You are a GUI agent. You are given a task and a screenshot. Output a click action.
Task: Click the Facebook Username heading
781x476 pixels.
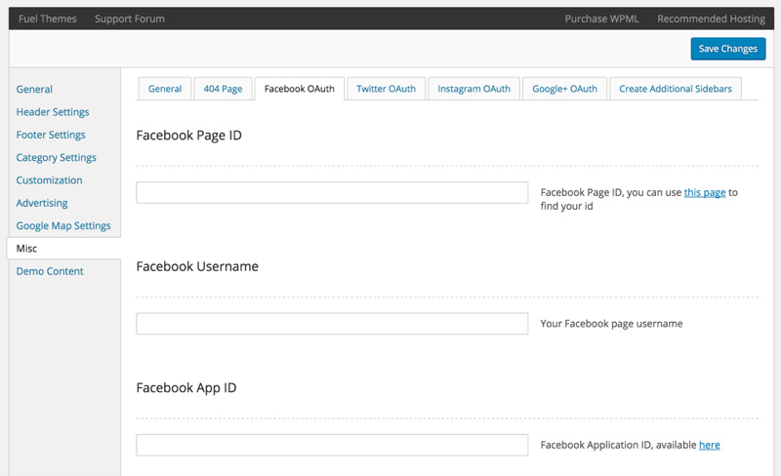click(197, 266)
